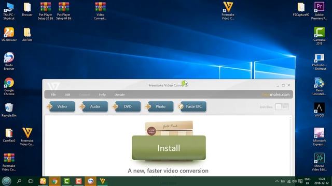Viewport: 332px width, 186px height.
Task: Open the network tray icon
Action: coord(289,181)
